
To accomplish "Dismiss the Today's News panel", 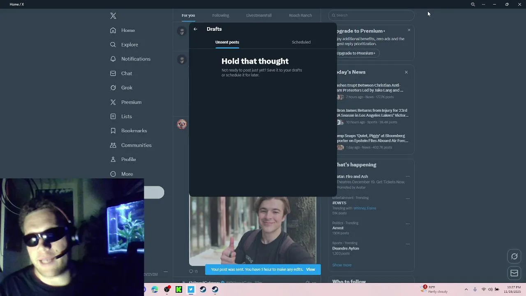I will pos(406,72).
